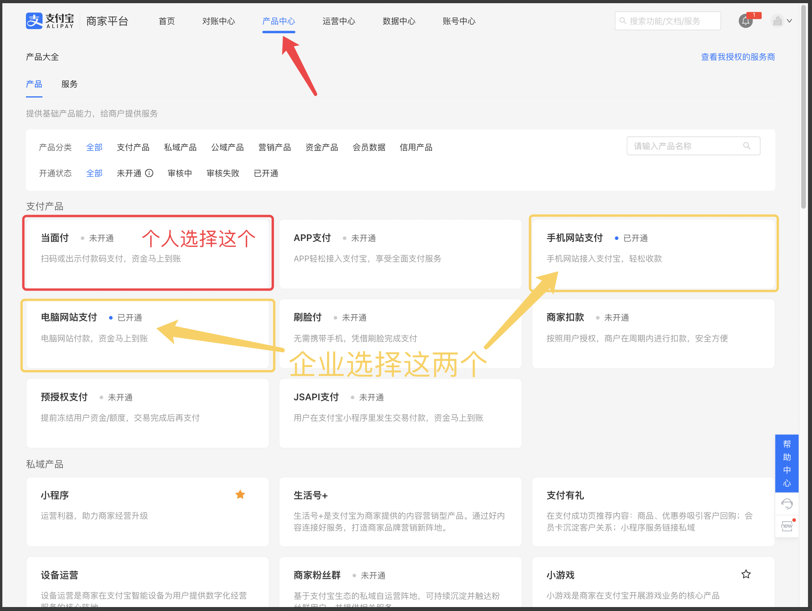
Task: Select 产品中心 in top navigation
Action: tap(279, 21)
